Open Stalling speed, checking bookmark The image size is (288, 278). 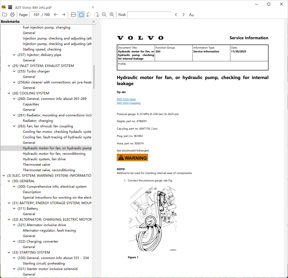coord(42,49)
